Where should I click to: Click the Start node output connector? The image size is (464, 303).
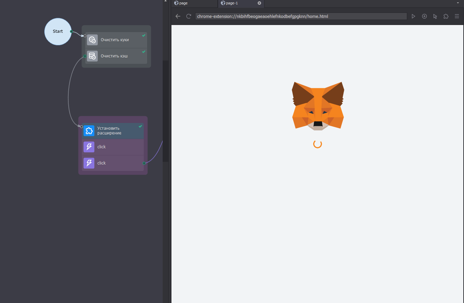click(71, 31)
